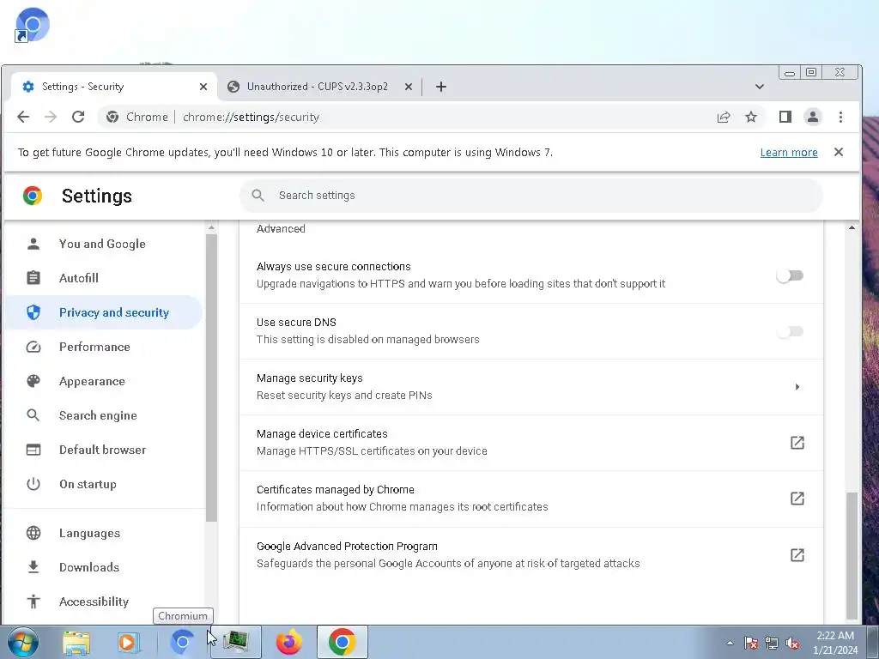Open the Windows Start menu orb
The width and height of the screenshot is (879, 659).
click(x=22, y=642)
